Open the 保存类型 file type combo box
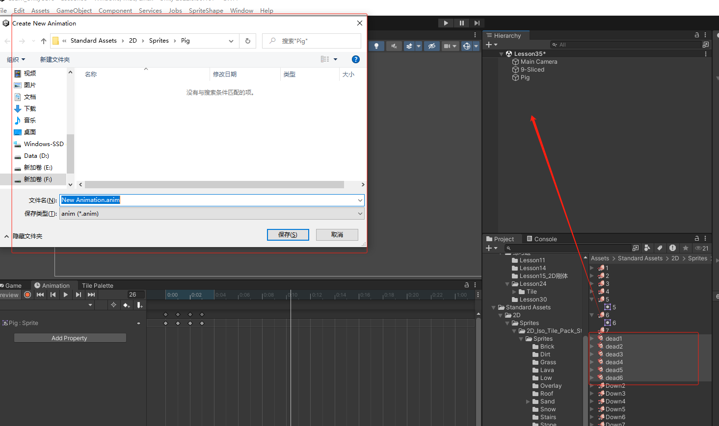The width and height of the screenshot is (719, 426). click(212, 214)
